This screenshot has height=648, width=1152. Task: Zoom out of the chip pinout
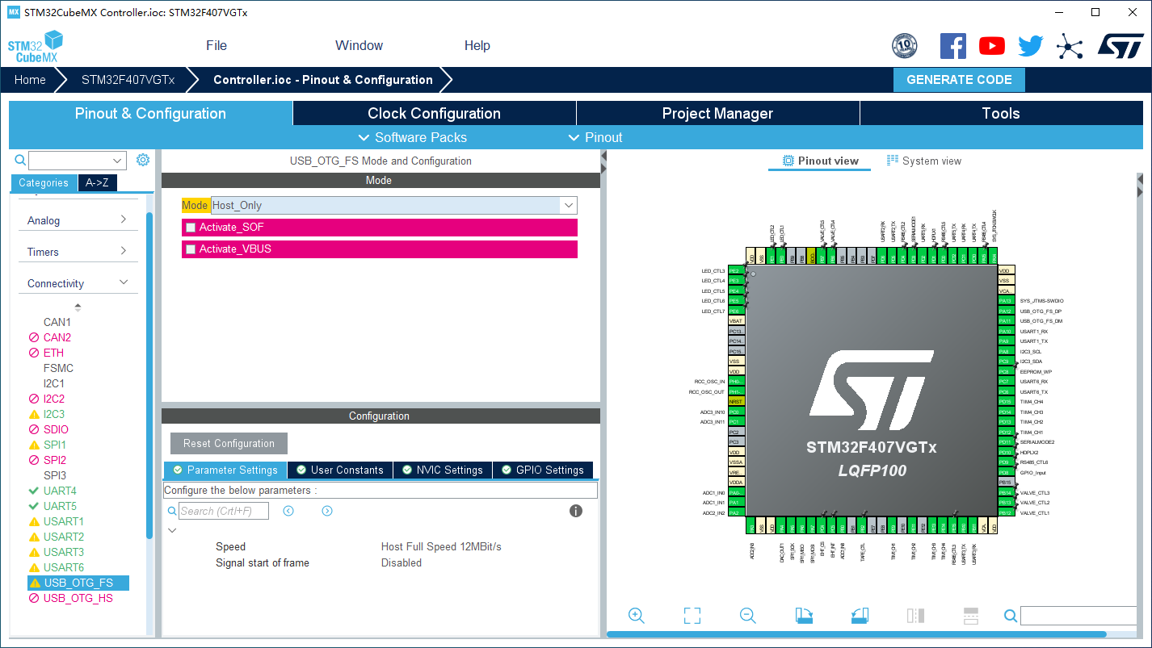(x=748, y=616)
